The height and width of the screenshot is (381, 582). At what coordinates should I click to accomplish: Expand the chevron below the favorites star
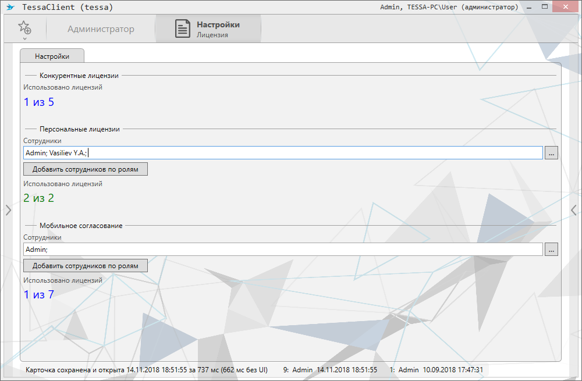tap(24, 39)
